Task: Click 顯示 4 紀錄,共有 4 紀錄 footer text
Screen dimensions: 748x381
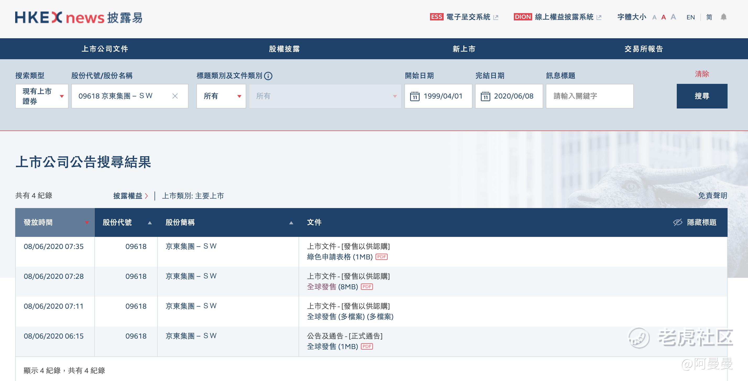Action: 64,371
